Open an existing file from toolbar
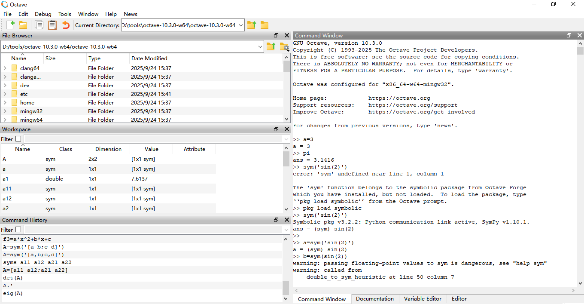Viewport: 584px width, 304px height. tap(23, 25)
